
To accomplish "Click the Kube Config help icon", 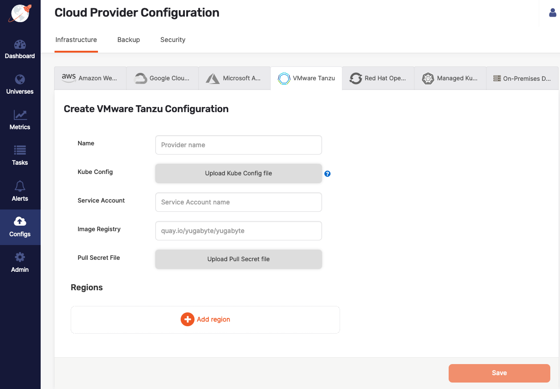I will (x=328, y=174).
